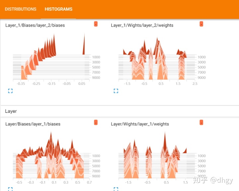Screen dimensions: 239x191
Task: Click the Layer/Biases/layer_1/biases chart title
Action: coord(33,124)
